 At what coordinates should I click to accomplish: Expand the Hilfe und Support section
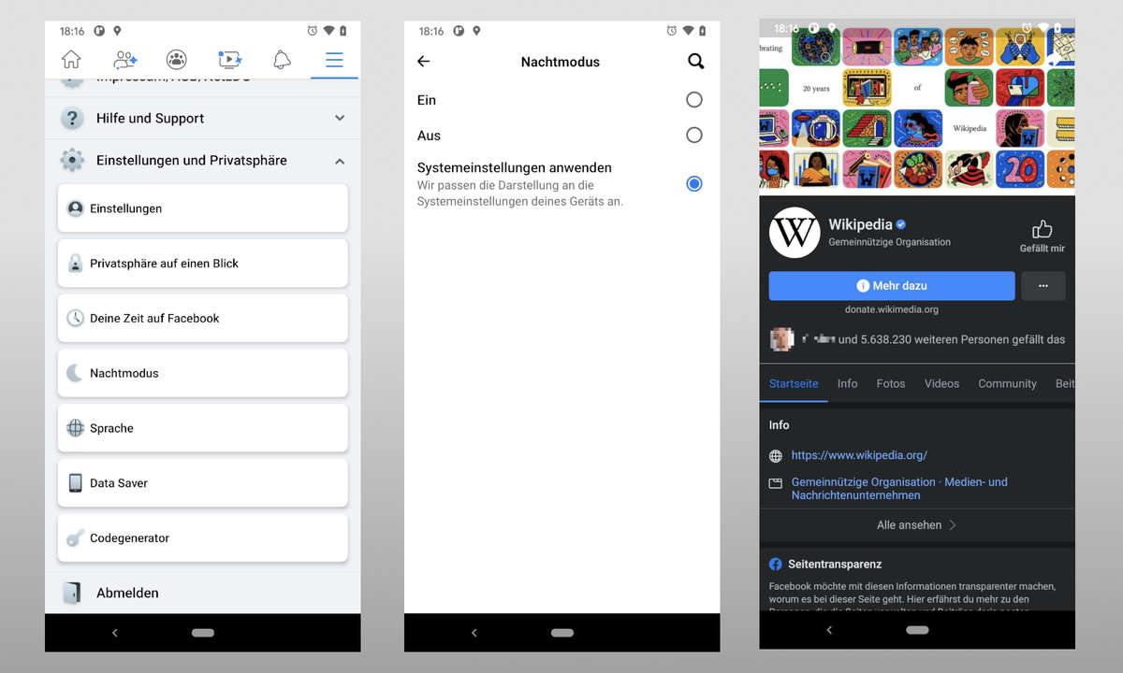pos(340,119)
